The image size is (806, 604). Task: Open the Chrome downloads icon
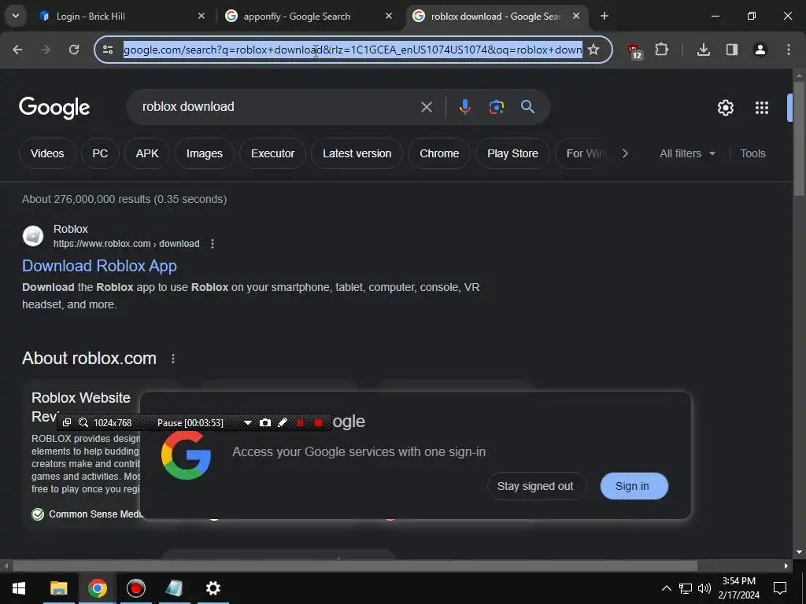pyautogui.click(x=703, y=50)
